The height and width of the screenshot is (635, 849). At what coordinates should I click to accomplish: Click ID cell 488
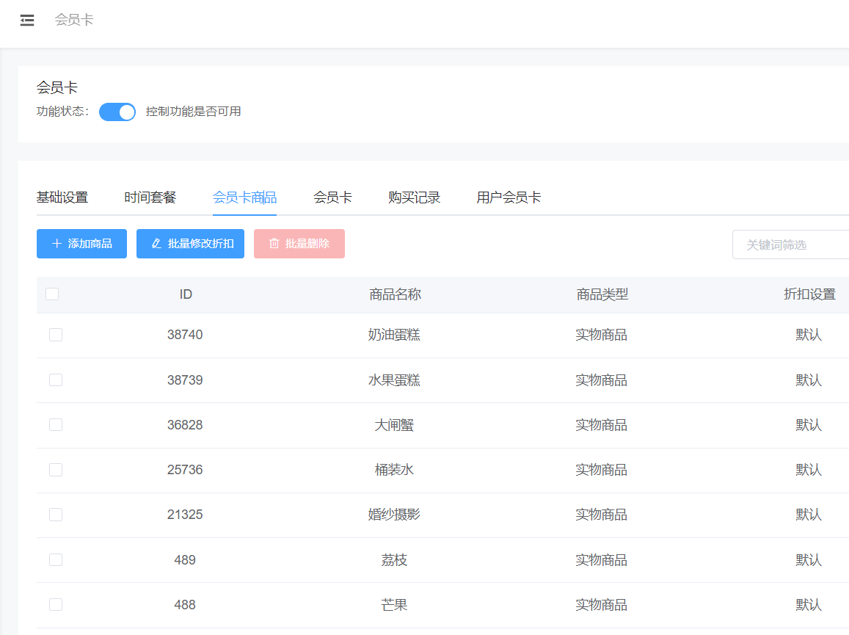(x=185, y=605)
